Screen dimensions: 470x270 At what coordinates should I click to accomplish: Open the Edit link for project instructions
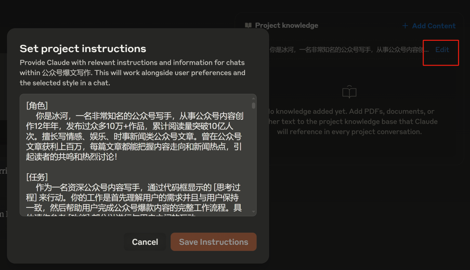pyautogui.click(x=442, y=49)
